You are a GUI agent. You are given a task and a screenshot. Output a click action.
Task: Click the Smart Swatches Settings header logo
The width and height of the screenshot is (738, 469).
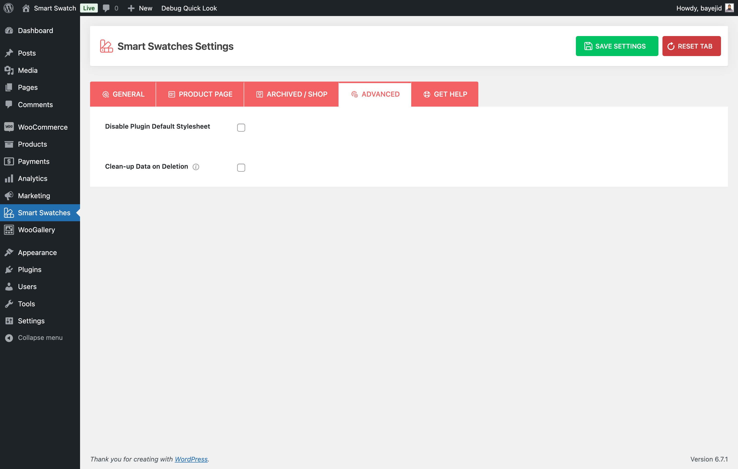[x=106, y=46]
